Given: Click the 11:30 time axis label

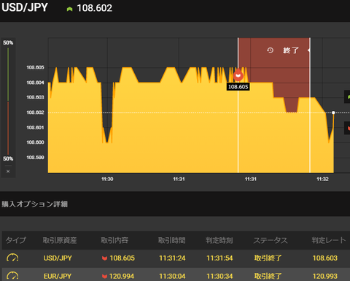Looking at the screenshot, I should tap(107, 180).
